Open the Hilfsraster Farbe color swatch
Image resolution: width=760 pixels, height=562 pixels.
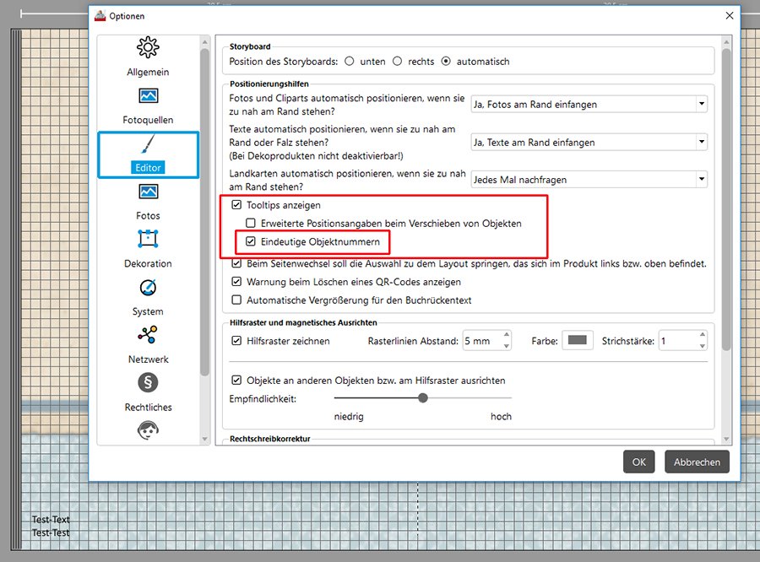point(578,341)
